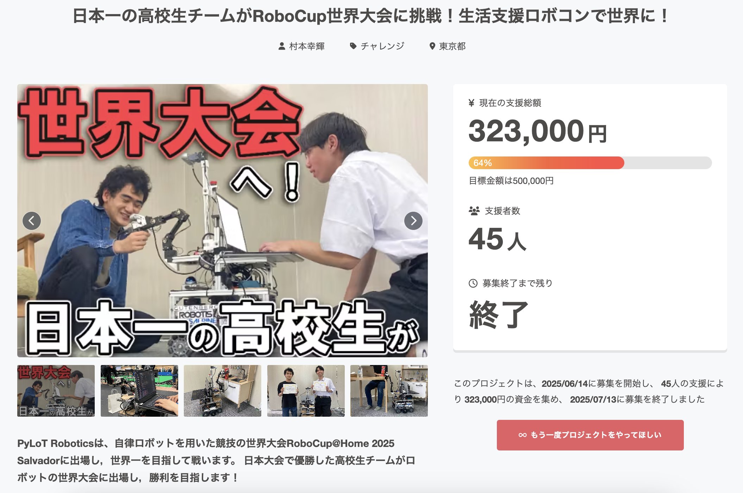Click the location pin icon beside 東京都

(x=432, y=46)
